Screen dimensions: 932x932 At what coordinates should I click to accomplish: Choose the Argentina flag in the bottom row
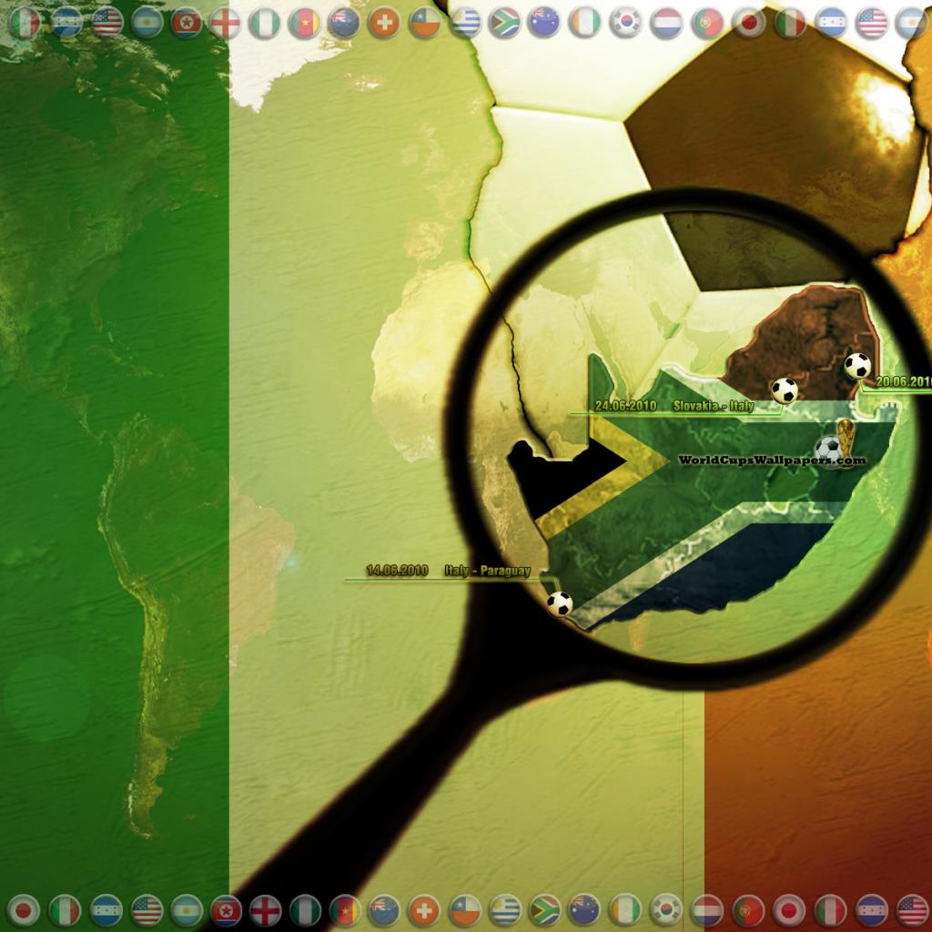[x=187, y=909]
